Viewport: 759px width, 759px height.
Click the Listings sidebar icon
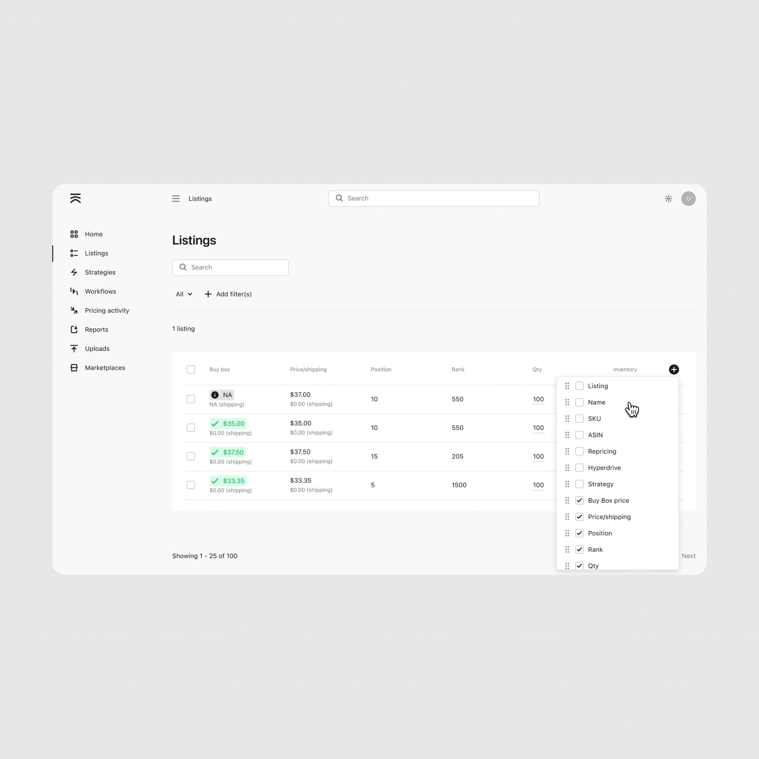(74, 253)
